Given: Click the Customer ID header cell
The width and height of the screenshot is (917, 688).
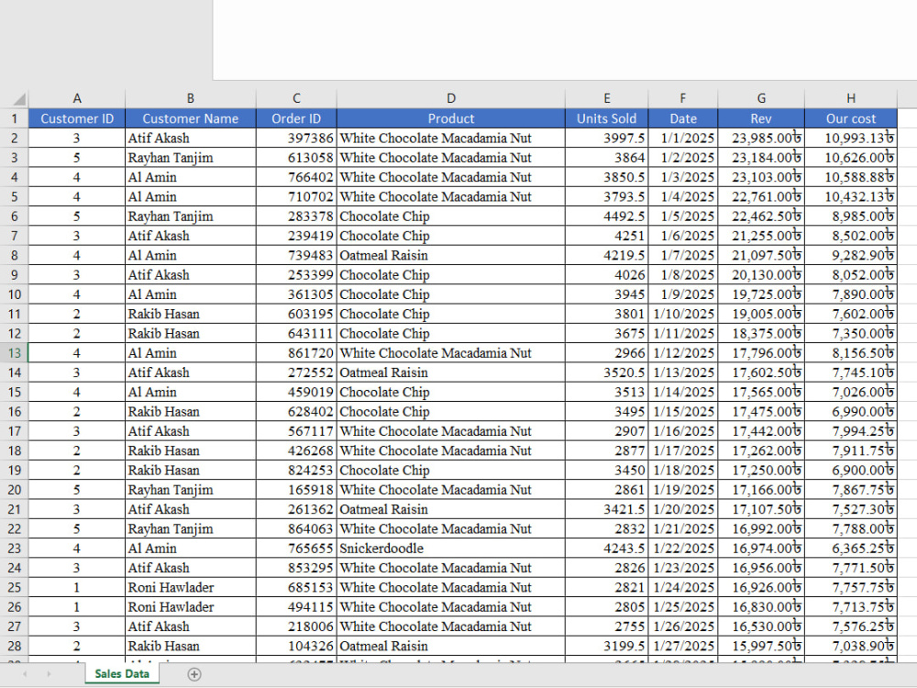Looking at the screenshot, I should 77,118.
